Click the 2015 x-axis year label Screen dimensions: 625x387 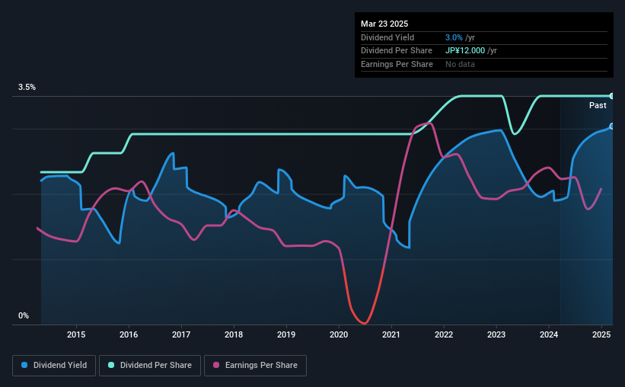(76, 334)
